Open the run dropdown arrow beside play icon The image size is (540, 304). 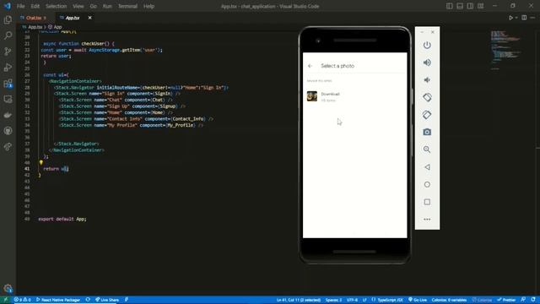point(516,18)
